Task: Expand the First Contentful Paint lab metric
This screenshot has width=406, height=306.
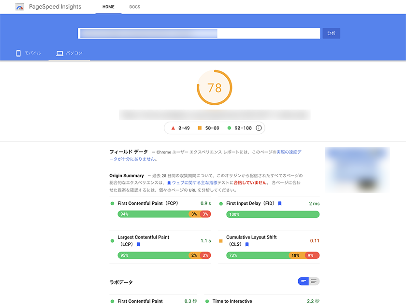Action: (x=140, y=301)
